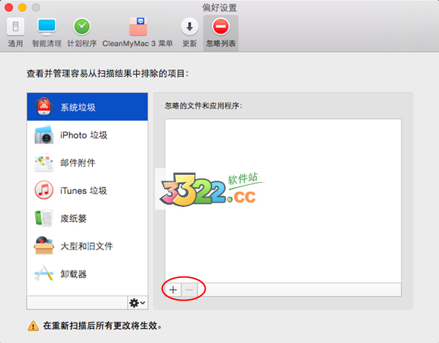Close the preferences window with red button
The image size is (439, 343).
coord(9,7)
